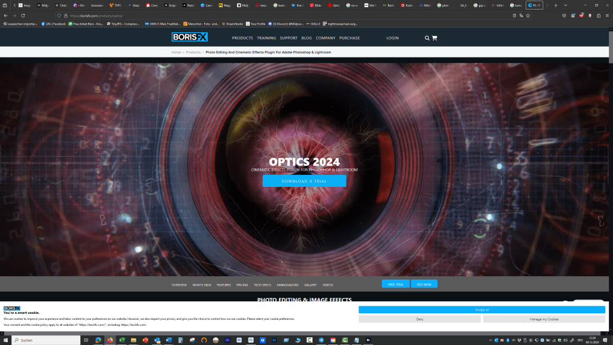Click the browser address bar URL
The width and height of the screenshot is (613, 345).
coord(96,16)
